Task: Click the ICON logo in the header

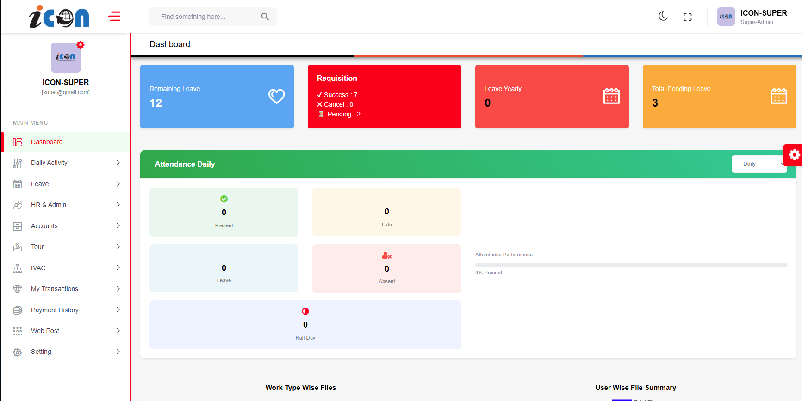Action: pos(59,17)
